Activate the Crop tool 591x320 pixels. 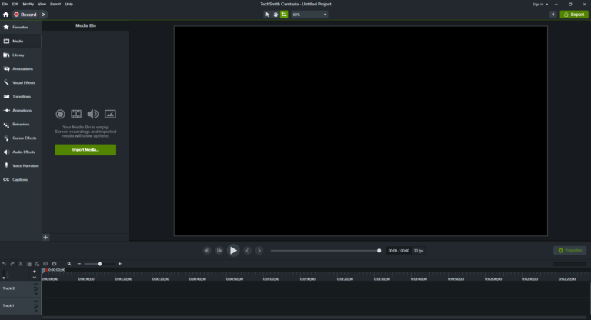284,15
